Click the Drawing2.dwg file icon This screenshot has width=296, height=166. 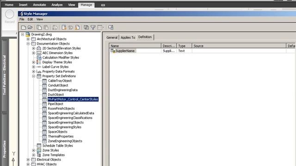pyautogui.click(x=28, y=35)
